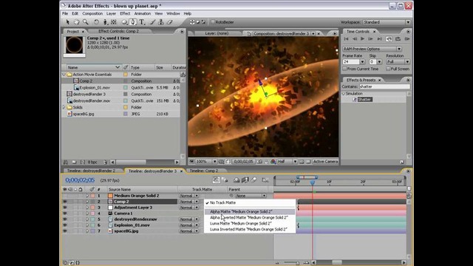The height and width of the screenshot is (266, 473).
Task: Click the 0;00;02;05 timeline timecode
Action: [x=80, y=180]
